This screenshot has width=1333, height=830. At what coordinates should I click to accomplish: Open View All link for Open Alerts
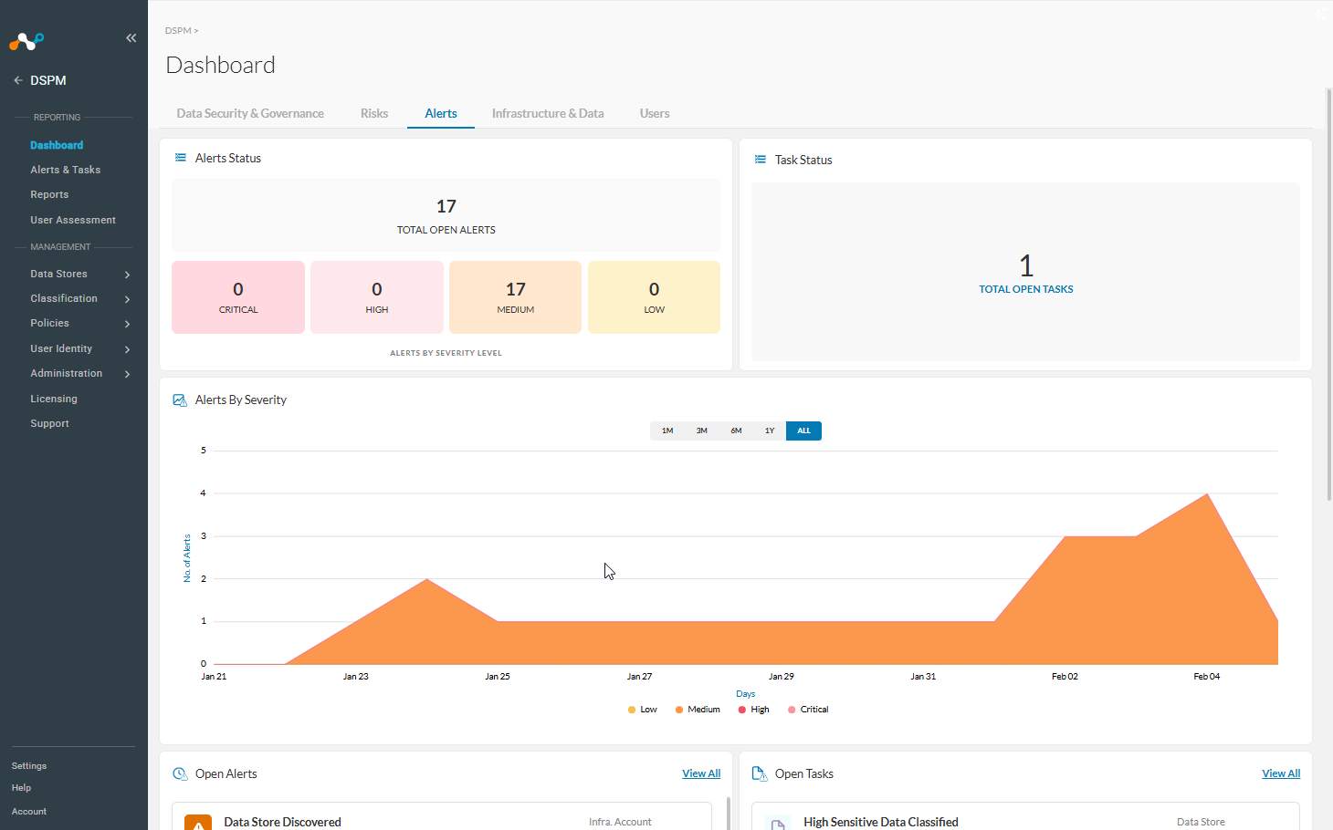701,773
